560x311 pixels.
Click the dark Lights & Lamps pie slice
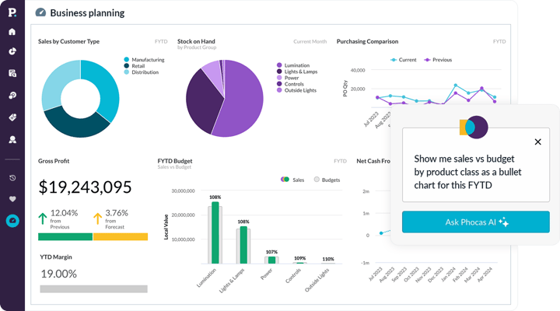(201, 100)
